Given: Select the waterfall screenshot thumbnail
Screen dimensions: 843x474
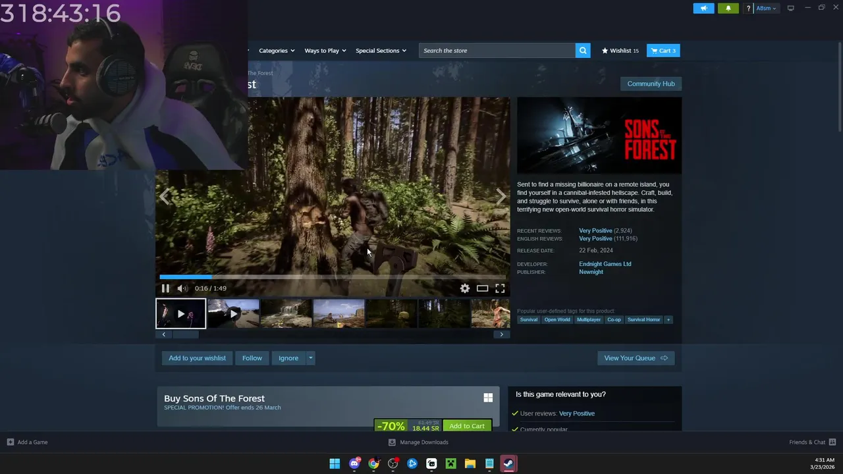Looking at the screenshot, I should tap(286, 313).
